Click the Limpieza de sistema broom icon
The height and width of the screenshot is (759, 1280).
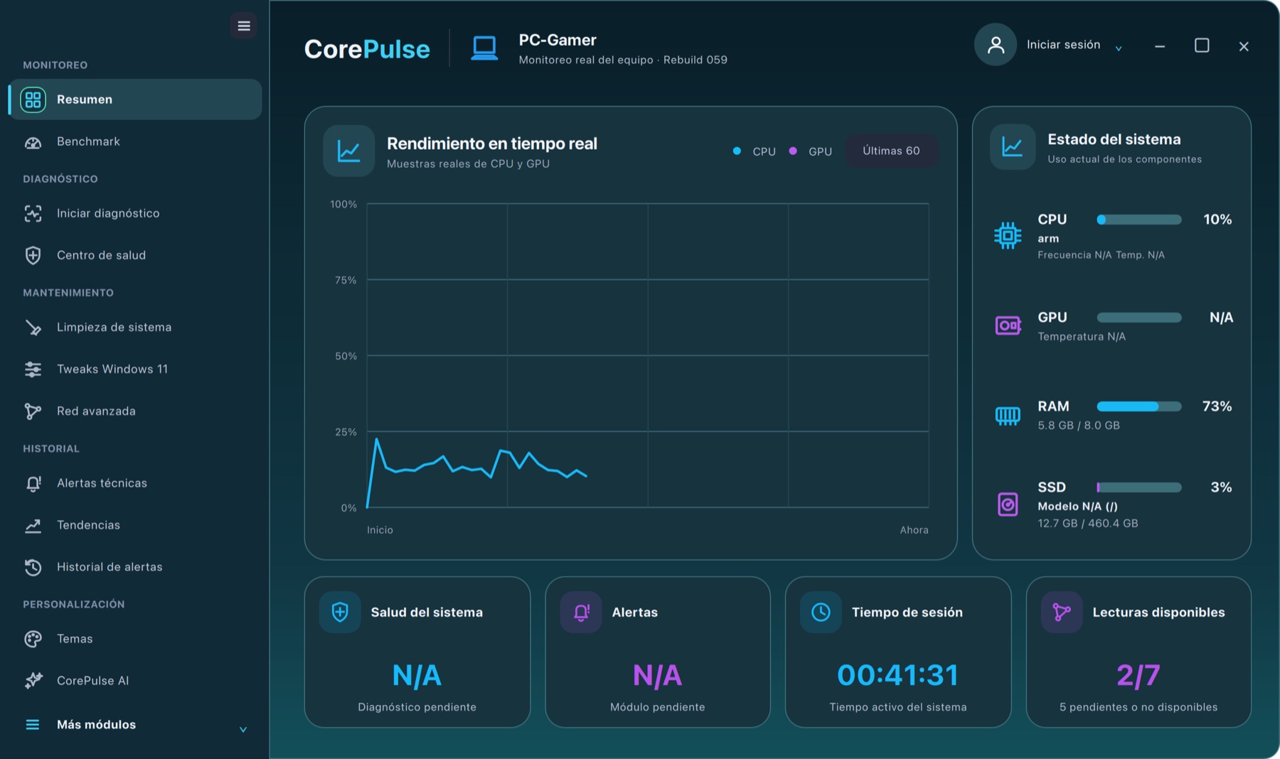(33, 327)
